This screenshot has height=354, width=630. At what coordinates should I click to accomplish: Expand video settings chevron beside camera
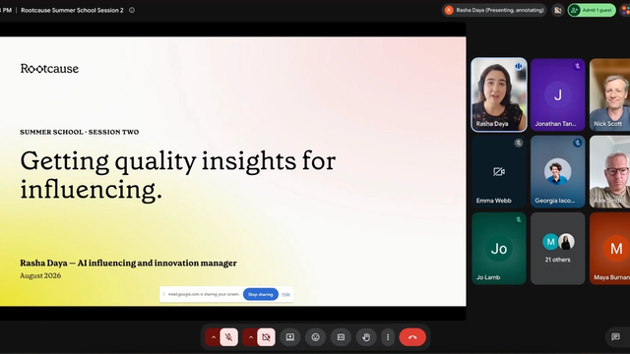[250, 337]
